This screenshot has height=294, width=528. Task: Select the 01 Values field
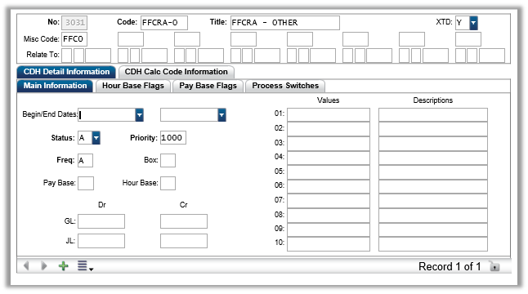coord(329,114)
